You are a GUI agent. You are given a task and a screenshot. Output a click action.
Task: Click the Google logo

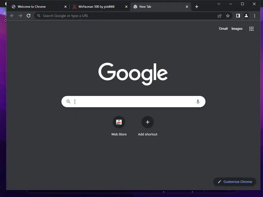[x=133, y=74]
